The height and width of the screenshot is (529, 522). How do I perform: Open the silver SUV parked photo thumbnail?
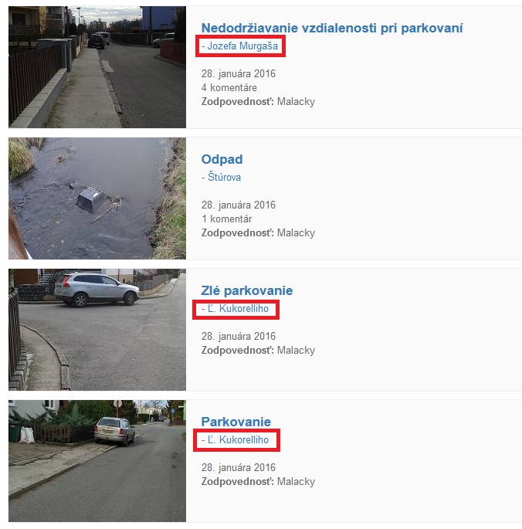[x=97, y=330]
